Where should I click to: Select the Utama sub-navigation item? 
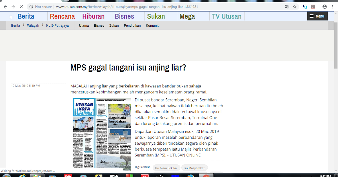[x=84, y=26]
